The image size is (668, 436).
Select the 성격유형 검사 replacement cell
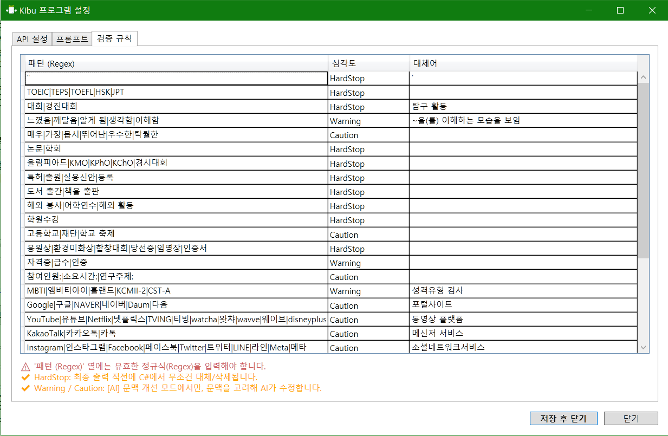point(523,291)
